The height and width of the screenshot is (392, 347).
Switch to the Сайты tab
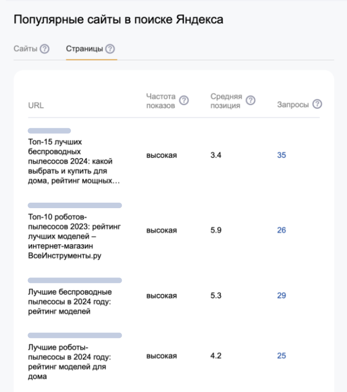26,49
